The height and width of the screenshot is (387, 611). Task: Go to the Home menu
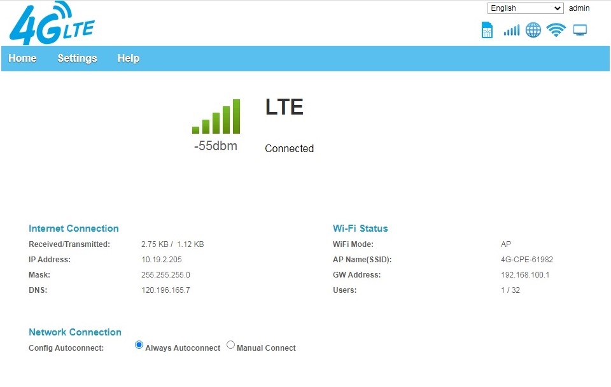[x=22, y=58]
